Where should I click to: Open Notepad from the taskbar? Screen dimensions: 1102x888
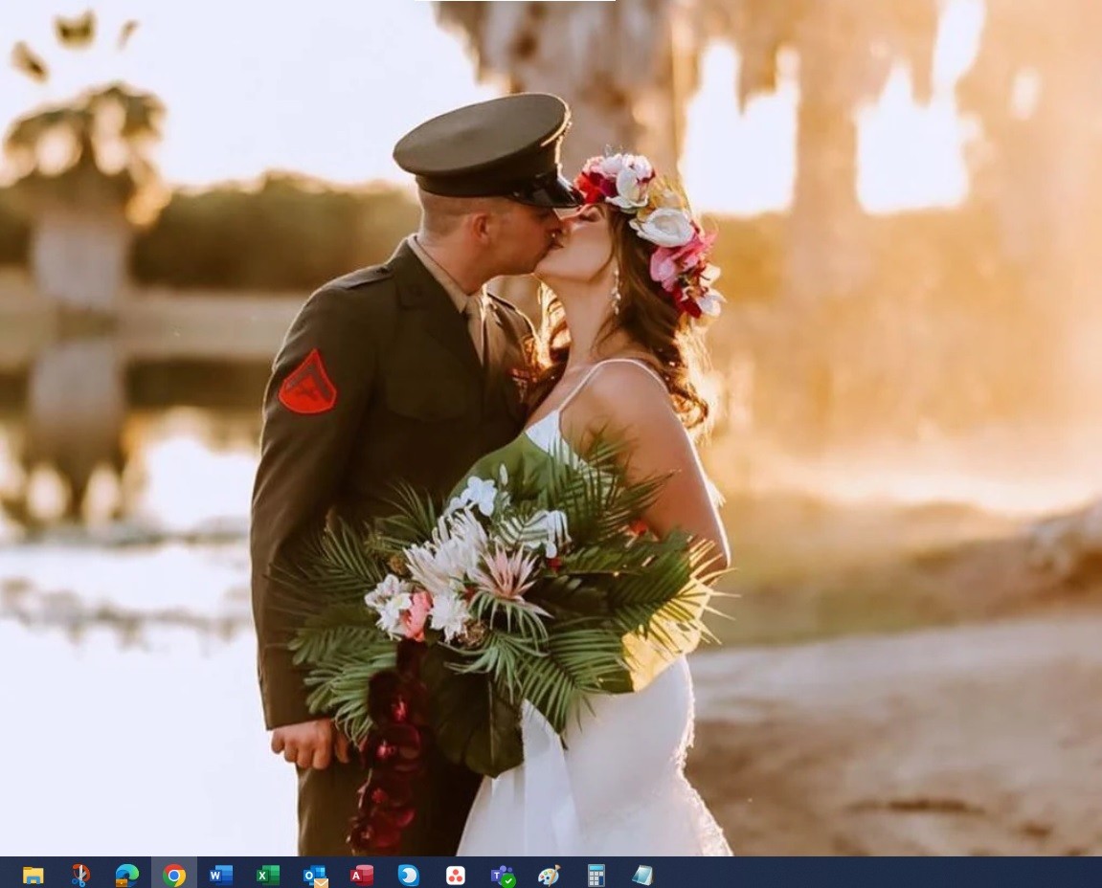click(x=642, y=875)
